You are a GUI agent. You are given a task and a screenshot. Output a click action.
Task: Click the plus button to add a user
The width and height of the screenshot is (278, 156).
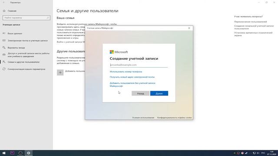coord(60,72)
